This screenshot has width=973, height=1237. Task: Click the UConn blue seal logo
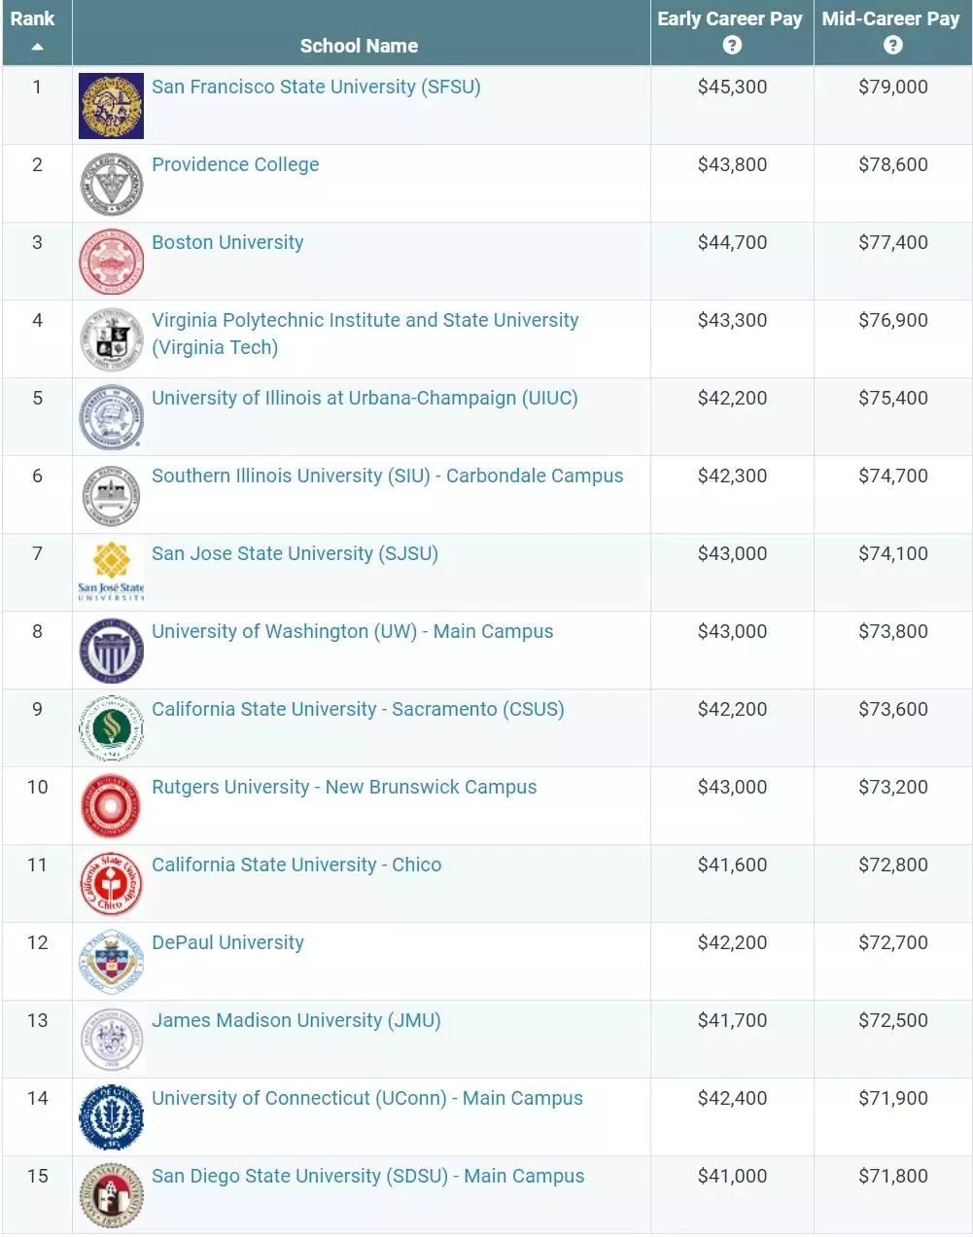[x=111, y=1117]
